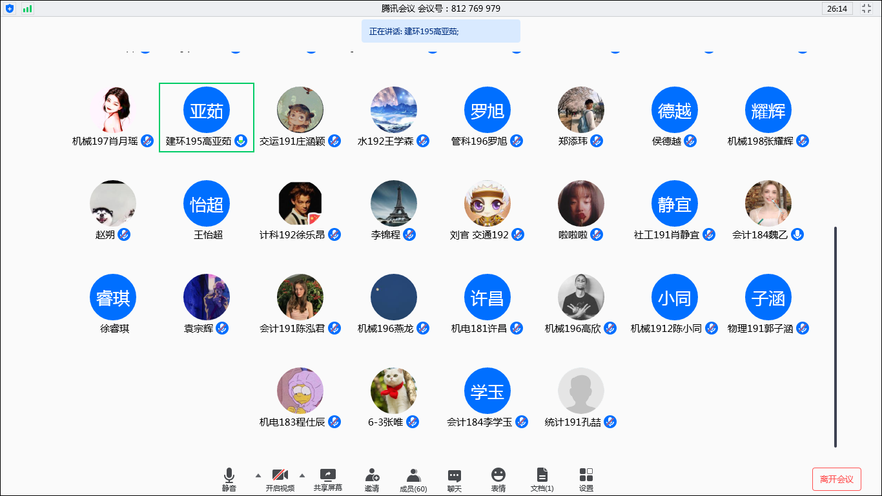Click the 离开会议 leave meeting button

pyautogui.click(x=836, y=479)
